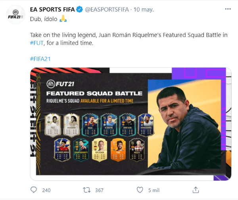The height and width of the screenshot is (200, 238).
Task: Click the tweet text about Riquelme
Action: click(129, 35)
